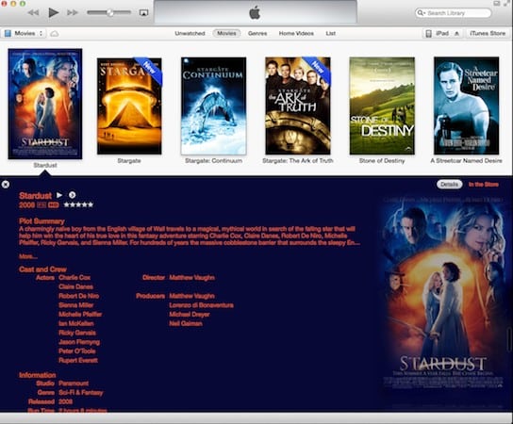
Task: Switch to the List view tab
Action: tap(330, 33)
